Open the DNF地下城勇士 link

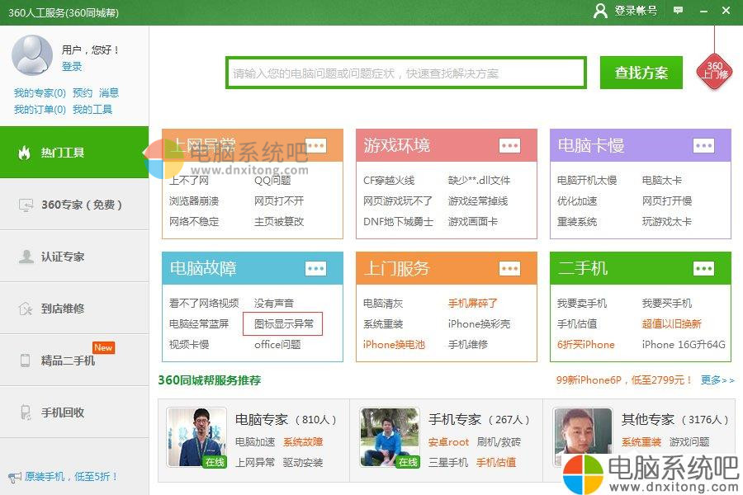coord(398,222)
